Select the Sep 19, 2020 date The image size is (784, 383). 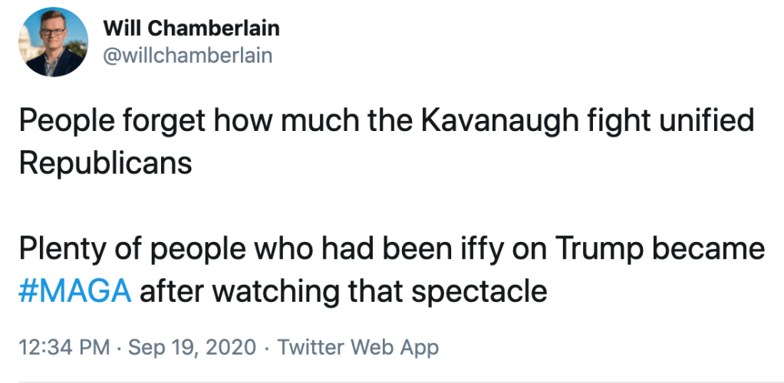point(191,347)
